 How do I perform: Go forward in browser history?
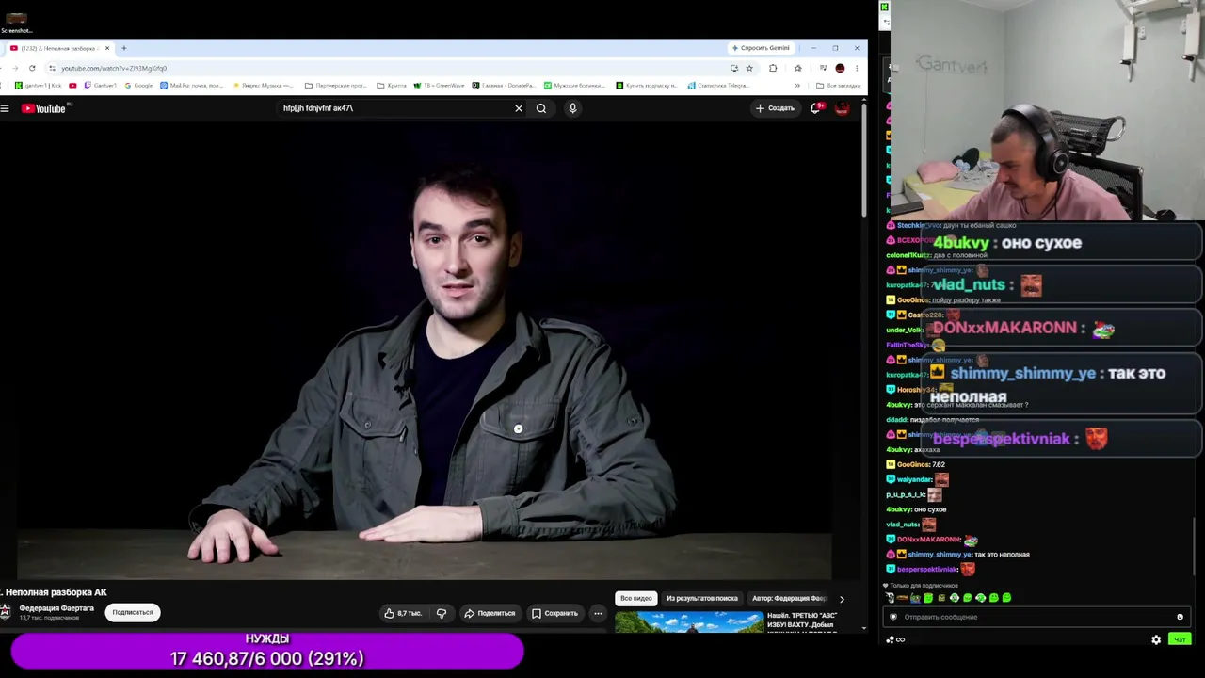pos(15,68)
